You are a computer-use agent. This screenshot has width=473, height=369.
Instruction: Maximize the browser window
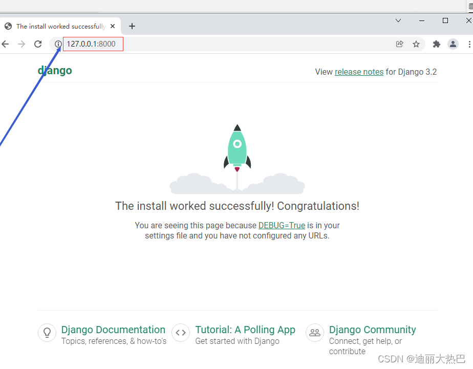[445, 20]
